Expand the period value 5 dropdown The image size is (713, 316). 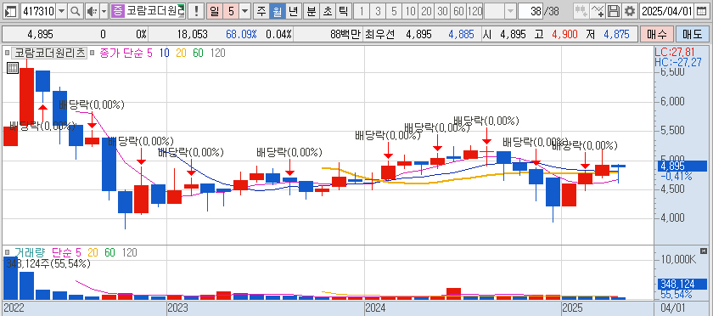tap(245, 11)
